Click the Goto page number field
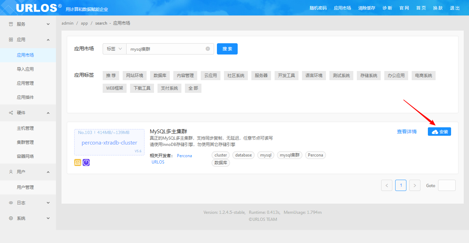This screenshot has height=243, width=469. (446, 185)
